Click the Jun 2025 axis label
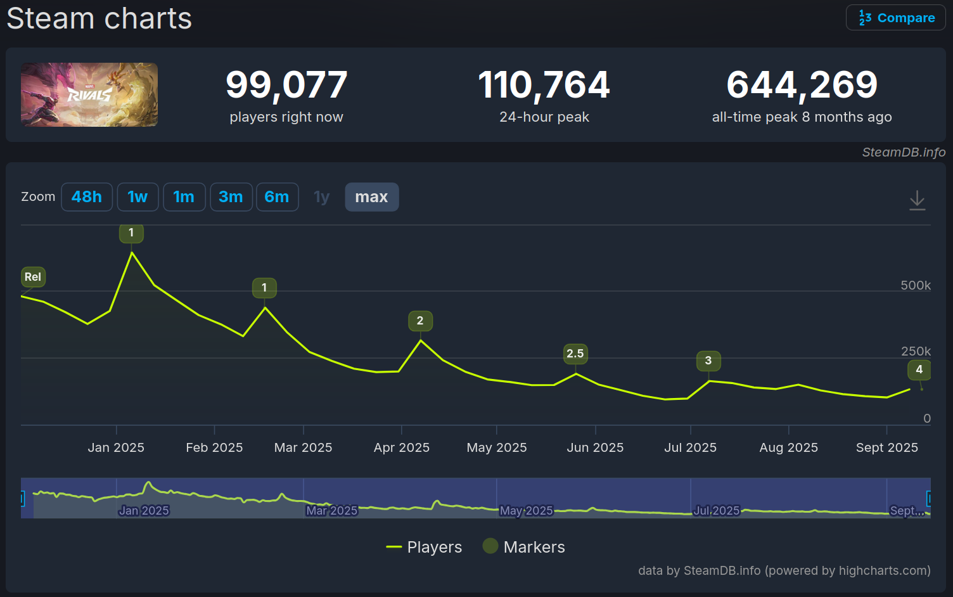Screen dimensions: 953x597 [595, 447]
